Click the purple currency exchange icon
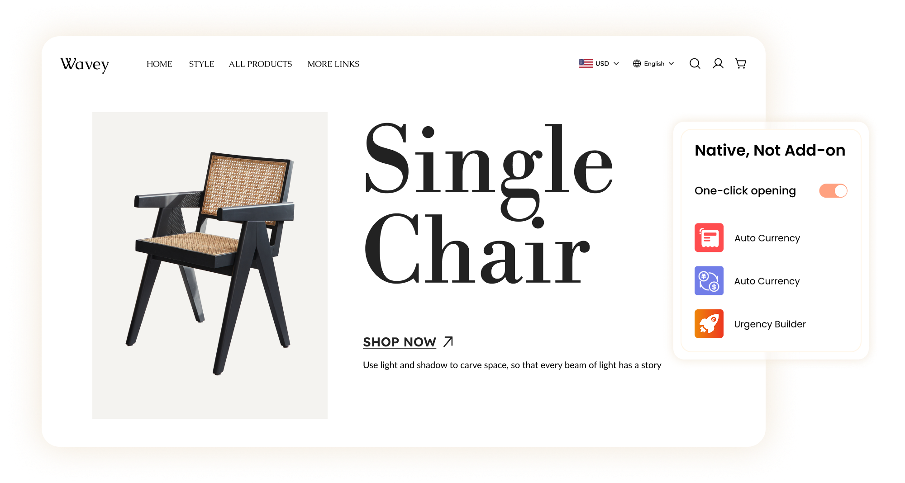 coord(709,280)
